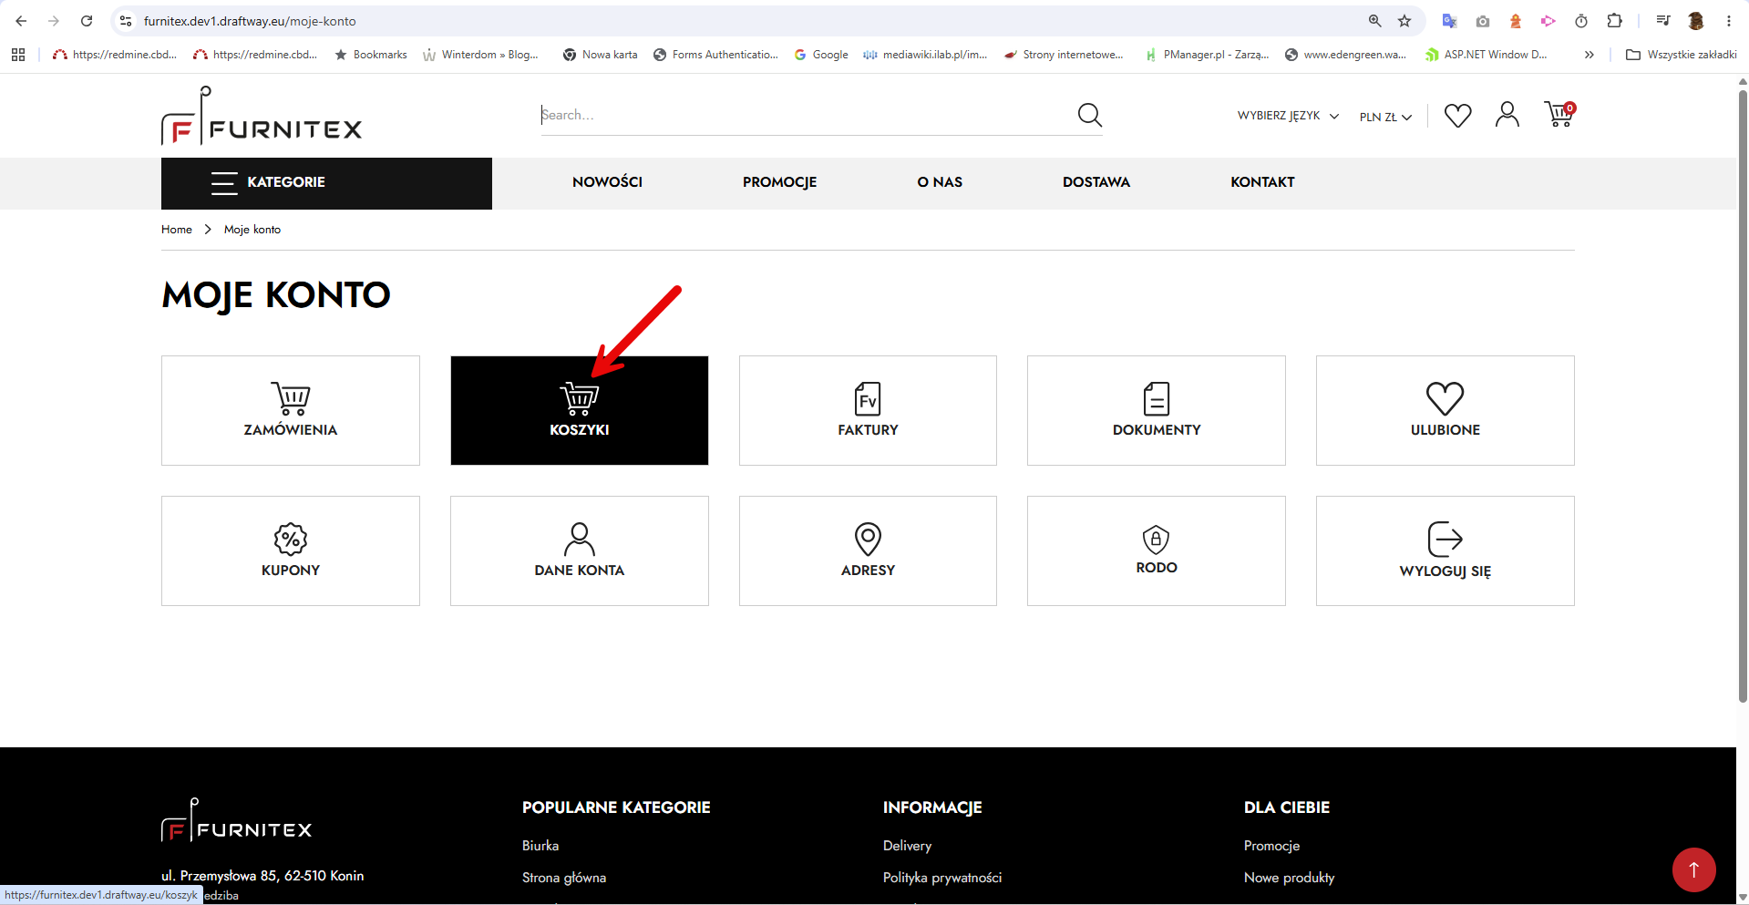Expand the PLN ZŁ currency dropdown
The image size is (1749, 905).
[x=1385, y=117]
